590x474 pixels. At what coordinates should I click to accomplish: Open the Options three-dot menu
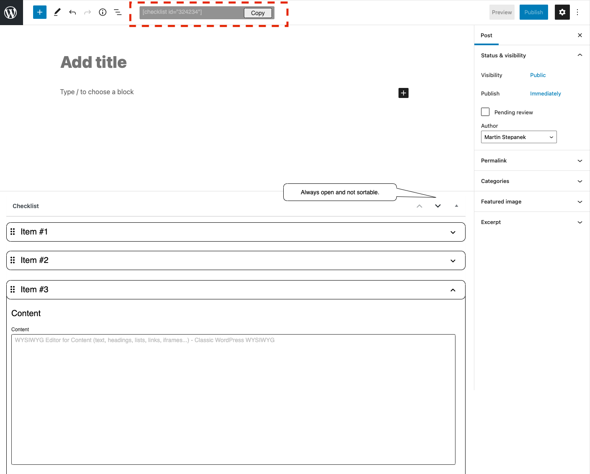point(578,12)
